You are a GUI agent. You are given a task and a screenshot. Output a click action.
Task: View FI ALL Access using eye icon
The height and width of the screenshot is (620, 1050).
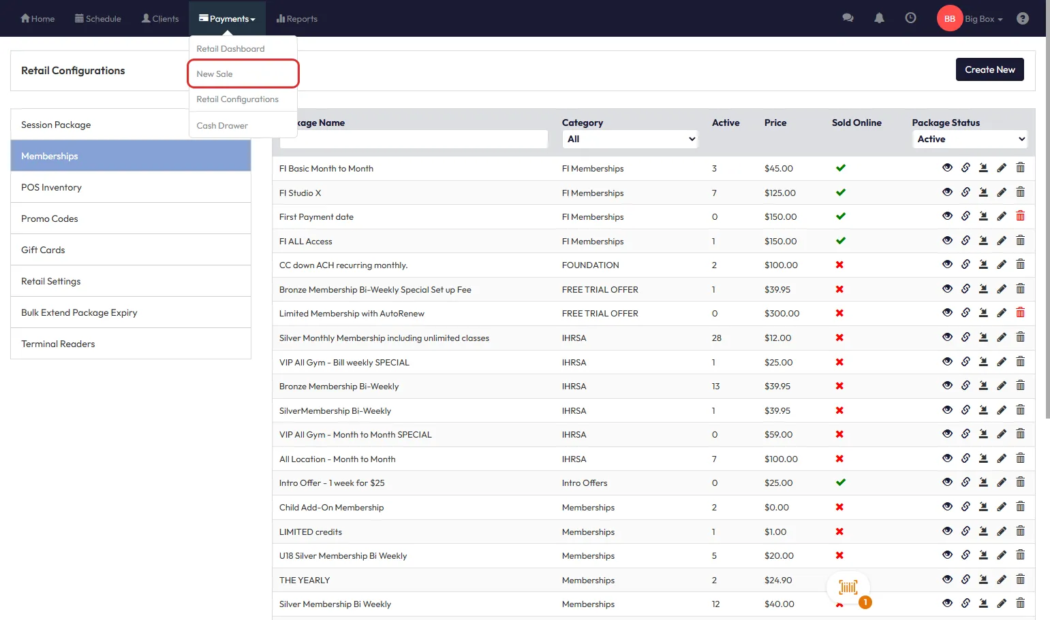[947, 241]
